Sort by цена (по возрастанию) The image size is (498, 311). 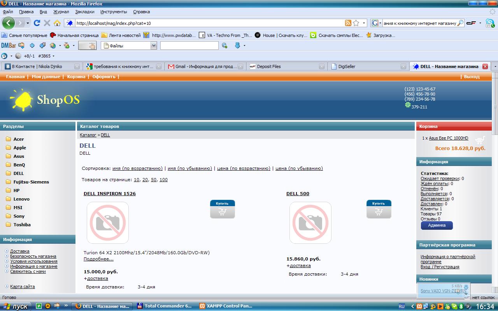(244, 168)
